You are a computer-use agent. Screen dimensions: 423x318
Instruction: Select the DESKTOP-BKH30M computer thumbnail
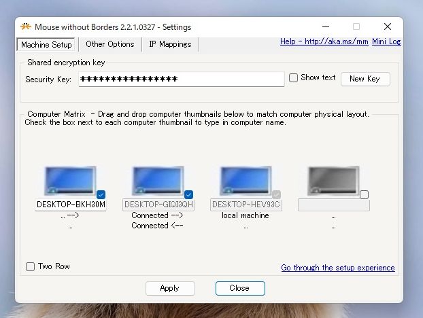tap(70, 181)
